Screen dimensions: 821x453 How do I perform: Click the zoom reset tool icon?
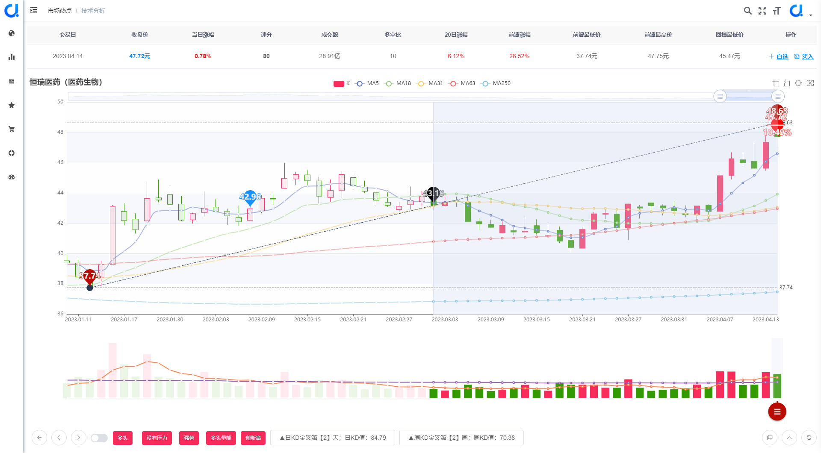click(787, 83)
